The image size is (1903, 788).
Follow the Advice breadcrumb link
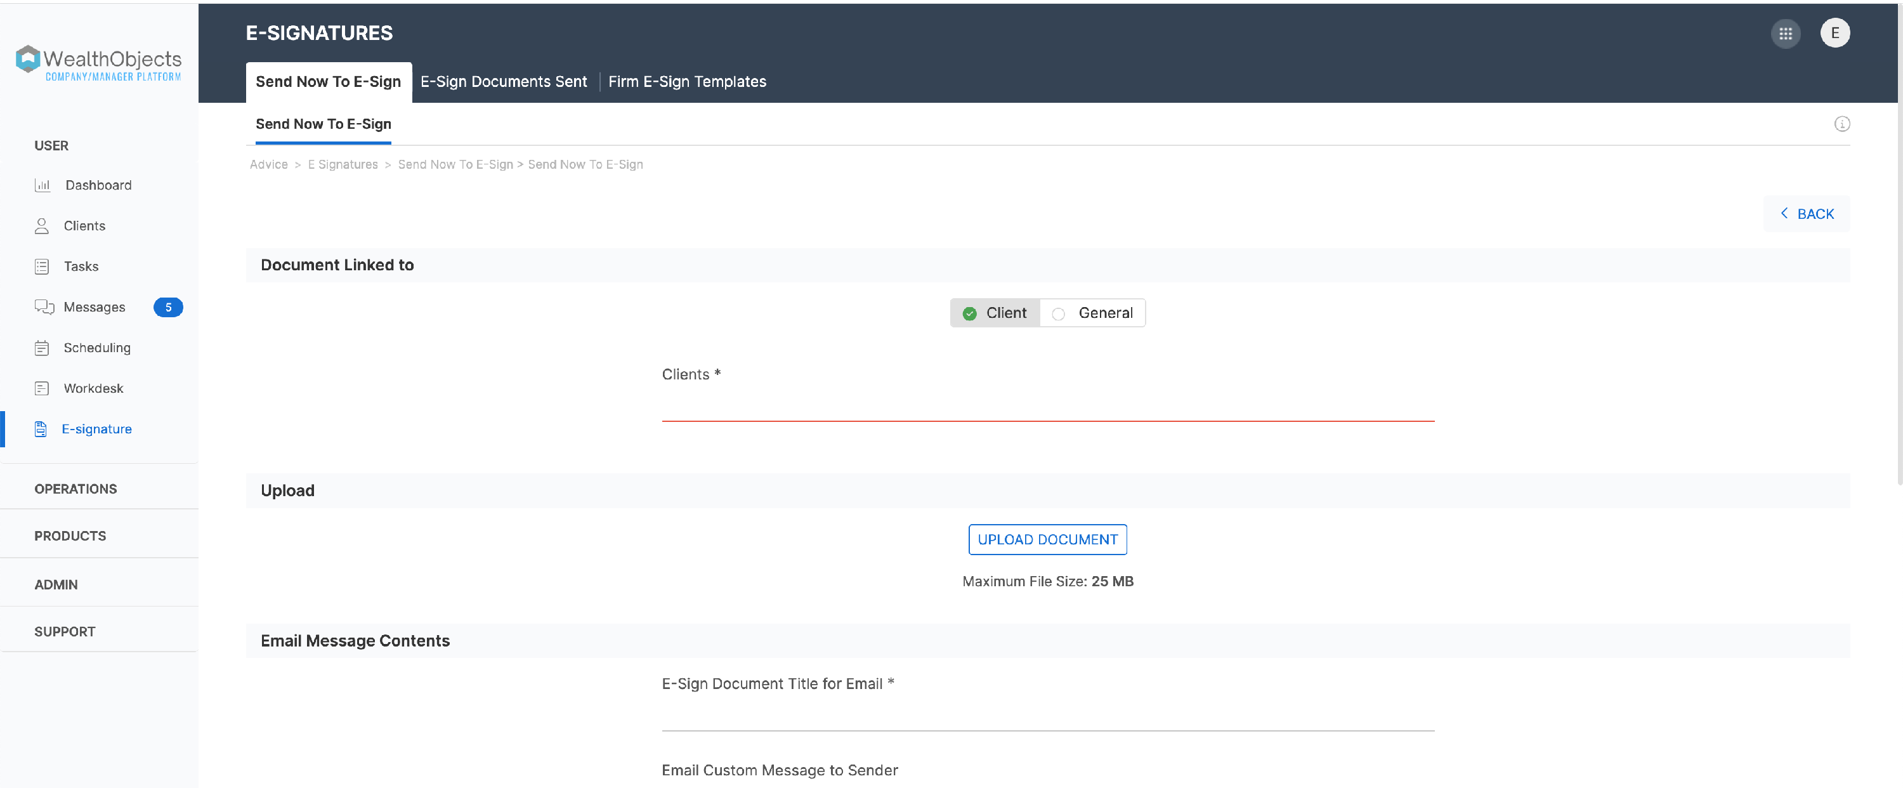coord(268,165)
